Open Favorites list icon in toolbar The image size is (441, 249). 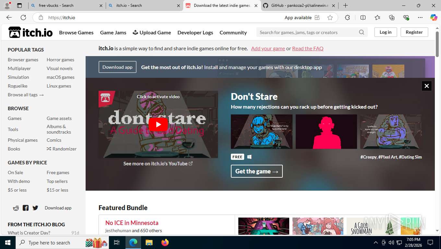click(x=377, y=18)
